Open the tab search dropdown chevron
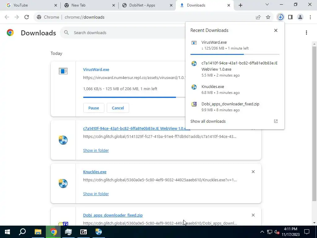The image size is (317, 238). (x=267, y=4)
